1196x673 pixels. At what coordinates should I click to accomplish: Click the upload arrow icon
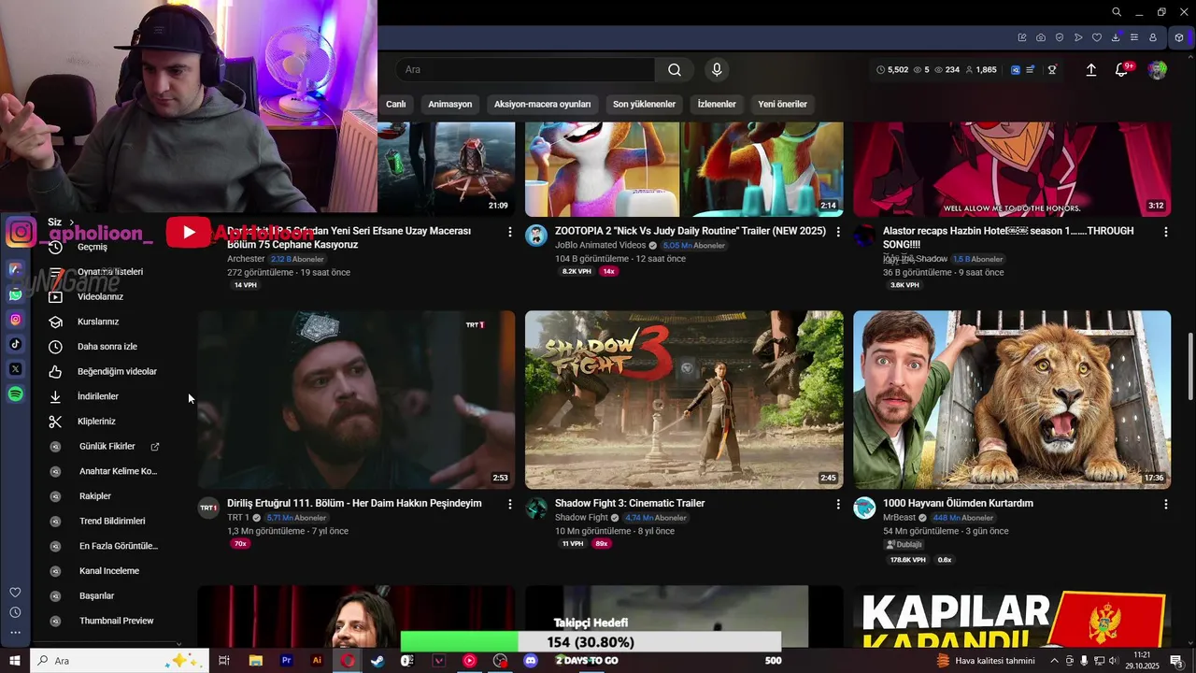tap(1090, 70)
